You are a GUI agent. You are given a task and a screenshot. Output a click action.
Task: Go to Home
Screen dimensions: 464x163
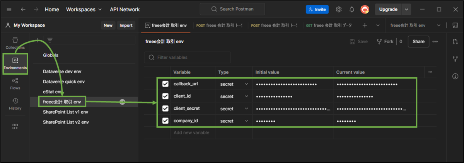52,9
